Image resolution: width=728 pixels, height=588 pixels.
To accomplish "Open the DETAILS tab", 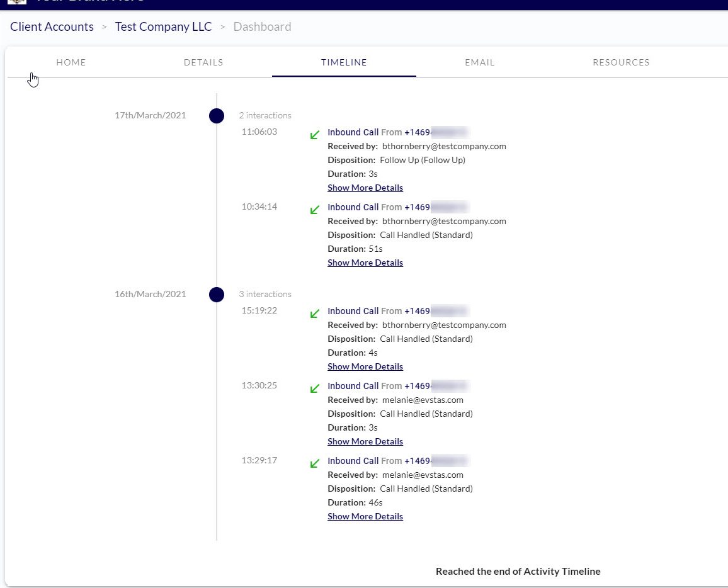I will pos(203,62).
